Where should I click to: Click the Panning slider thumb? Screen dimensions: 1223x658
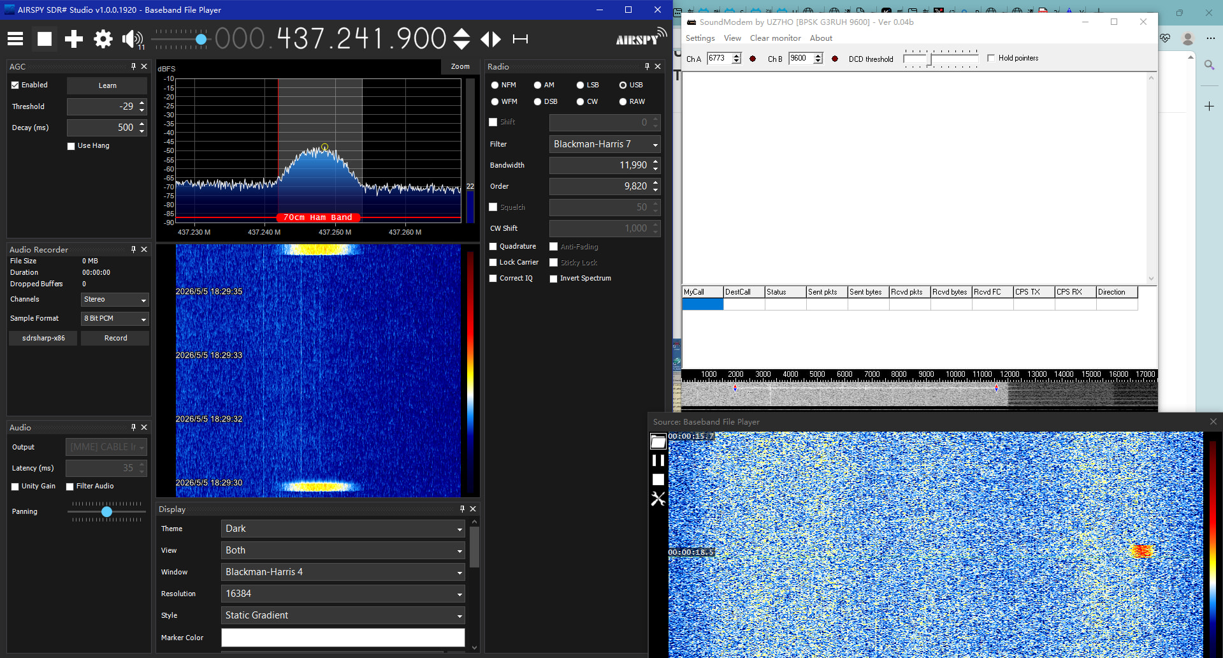[x=106, y=511]
